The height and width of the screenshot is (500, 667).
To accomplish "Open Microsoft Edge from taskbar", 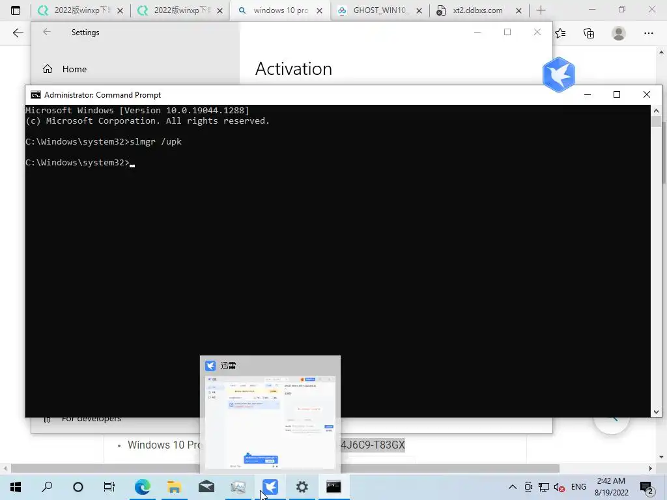I will pos(142,487).
